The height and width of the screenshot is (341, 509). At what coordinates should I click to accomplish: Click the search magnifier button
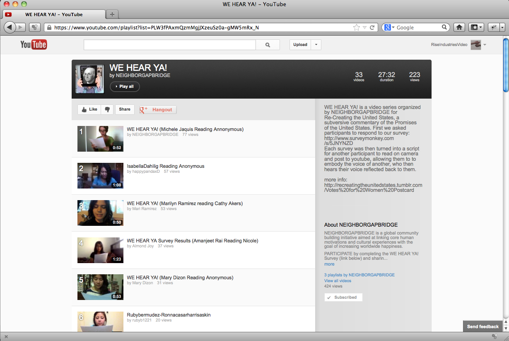268,45
